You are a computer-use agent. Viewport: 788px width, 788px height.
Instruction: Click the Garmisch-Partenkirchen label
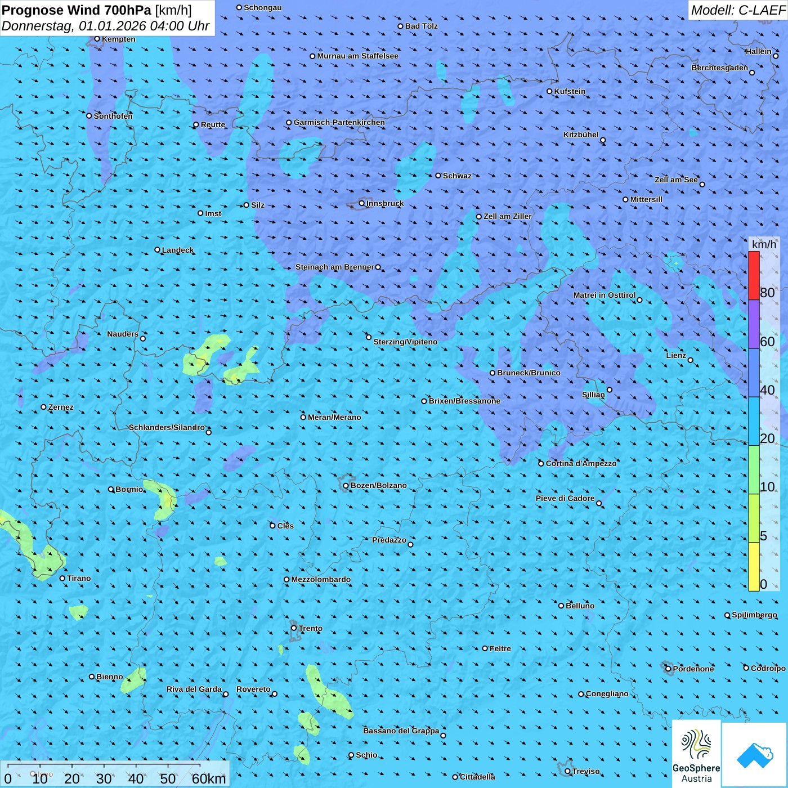339,122
